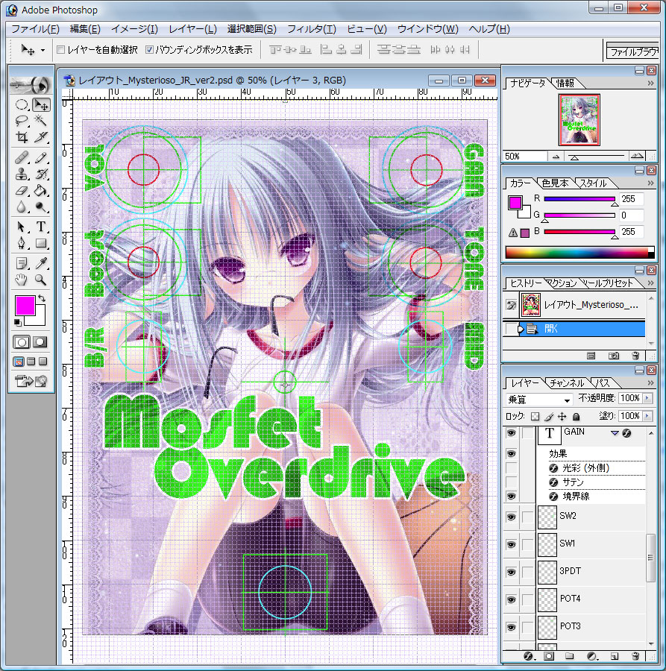Delete layer using Layers panel trash
Screen dimensions: 666x671
635,656
